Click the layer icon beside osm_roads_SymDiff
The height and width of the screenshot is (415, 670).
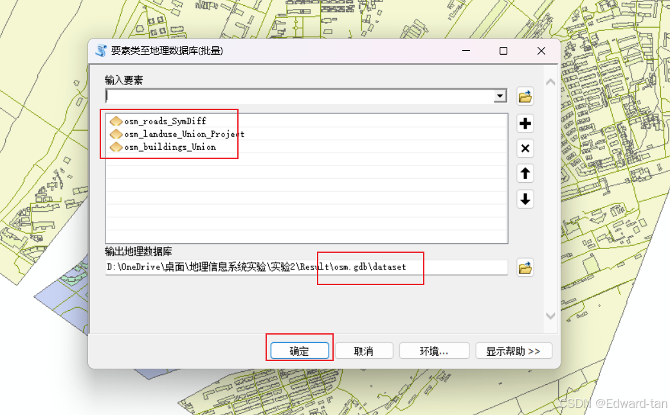click(x=116, y=122)
